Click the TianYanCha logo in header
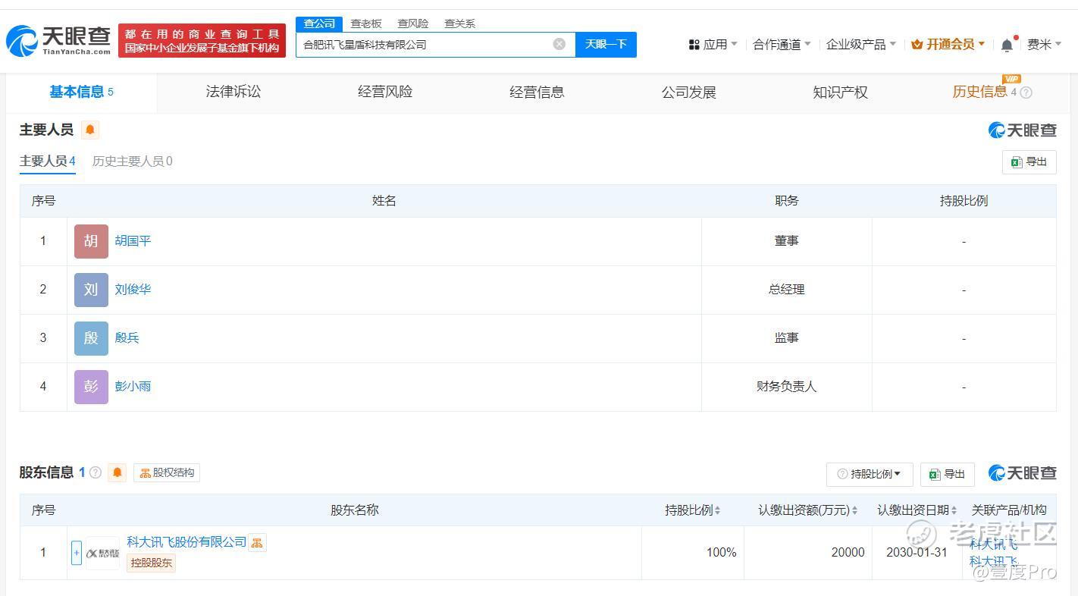This screenshot has width=1078, height=596. (58, 40)
